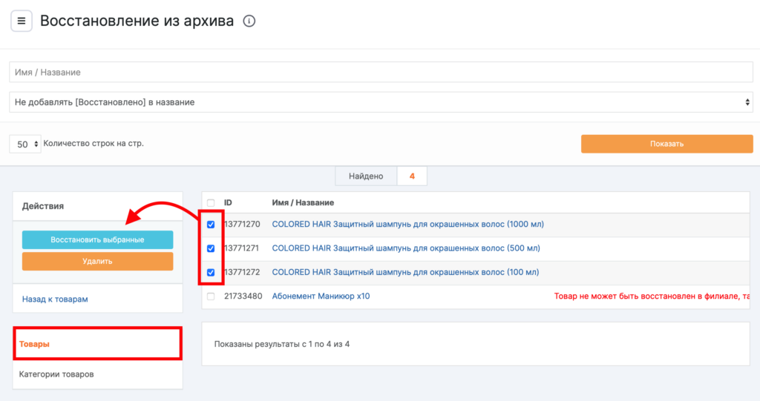
Task: Toggle the select-all checkbox in table header
Action: click(212, 203)
